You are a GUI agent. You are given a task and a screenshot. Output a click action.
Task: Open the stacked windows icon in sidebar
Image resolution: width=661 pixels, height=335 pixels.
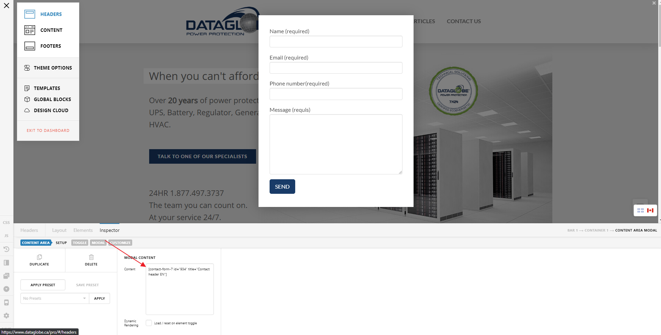6,276
